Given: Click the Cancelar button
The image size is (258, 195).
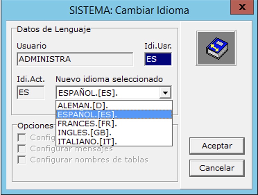Looking at the screenshot, I should tap(217, 168).
